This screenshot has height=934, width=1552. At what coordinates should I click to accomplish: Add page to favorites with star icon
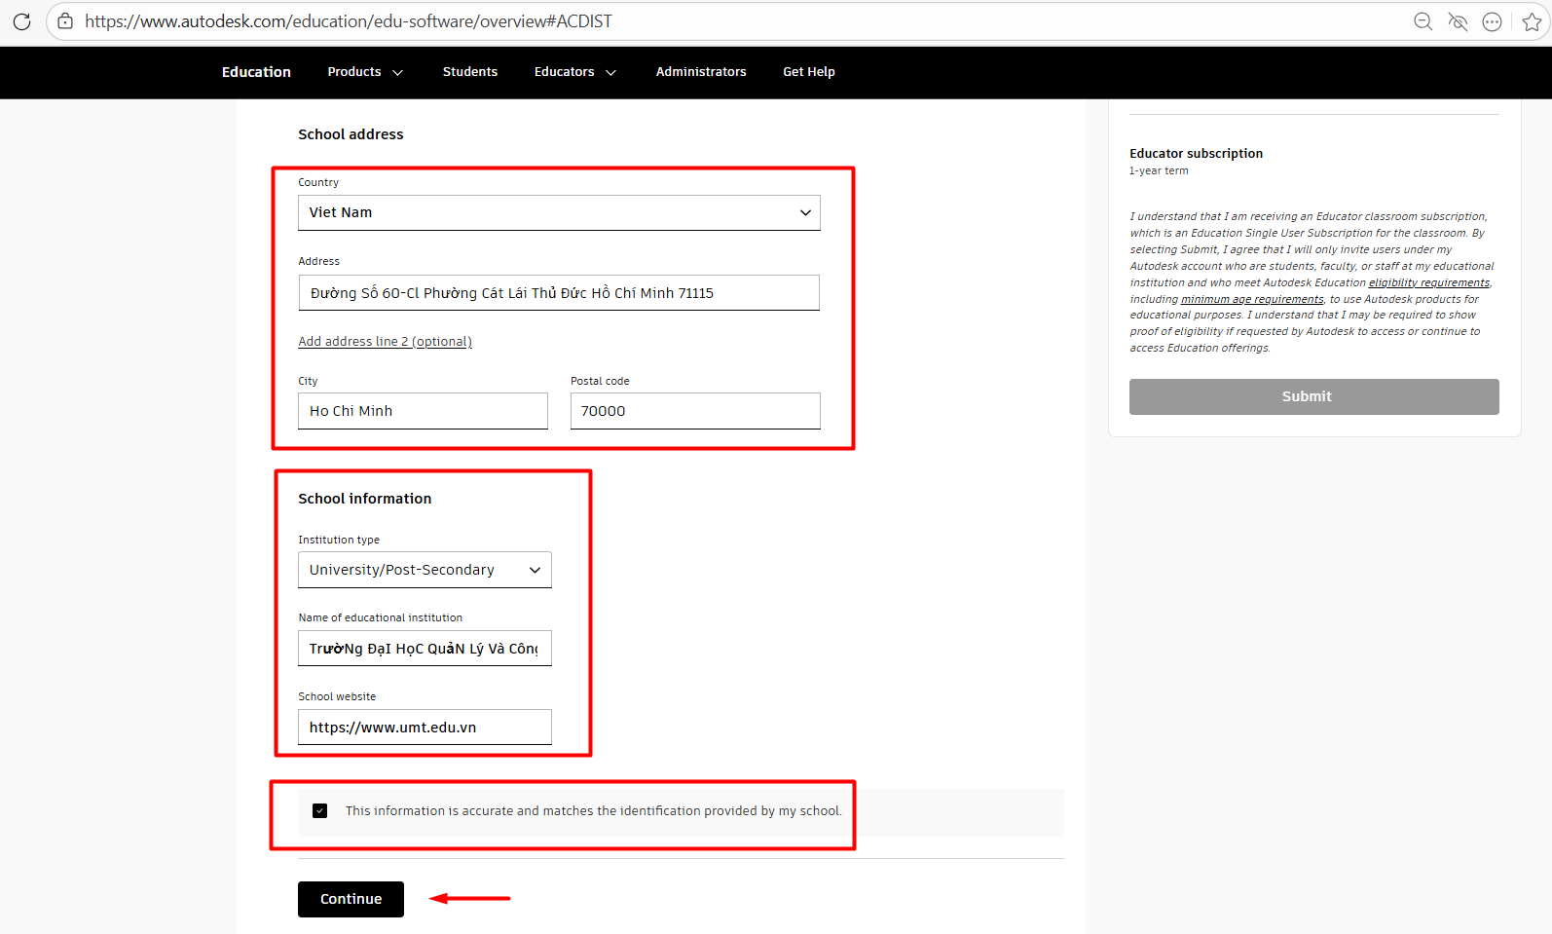pos(1531,21)
